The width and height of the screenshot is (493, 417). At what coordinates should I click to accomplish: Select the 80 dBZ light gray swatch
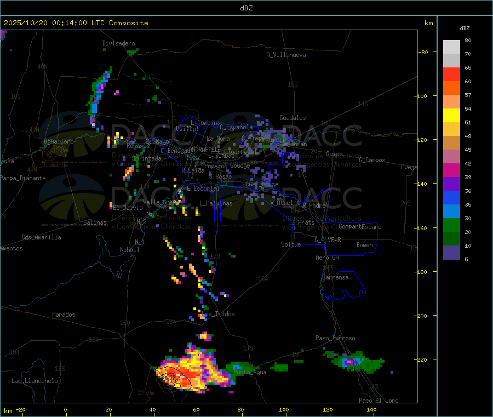pyautogui.click(x=451, y=47)
